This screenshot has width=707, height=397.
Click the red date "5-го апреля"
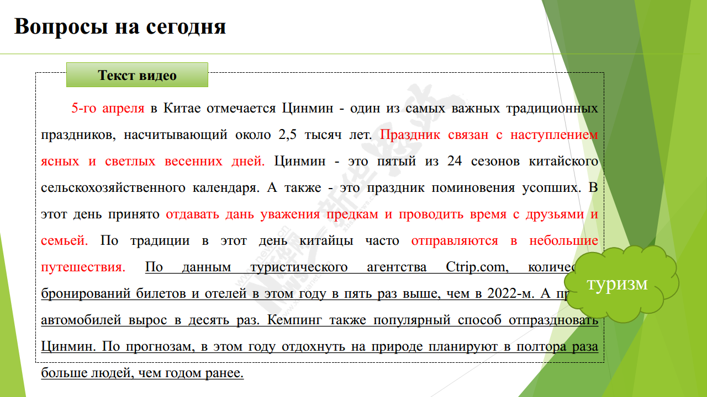(108, 108)
